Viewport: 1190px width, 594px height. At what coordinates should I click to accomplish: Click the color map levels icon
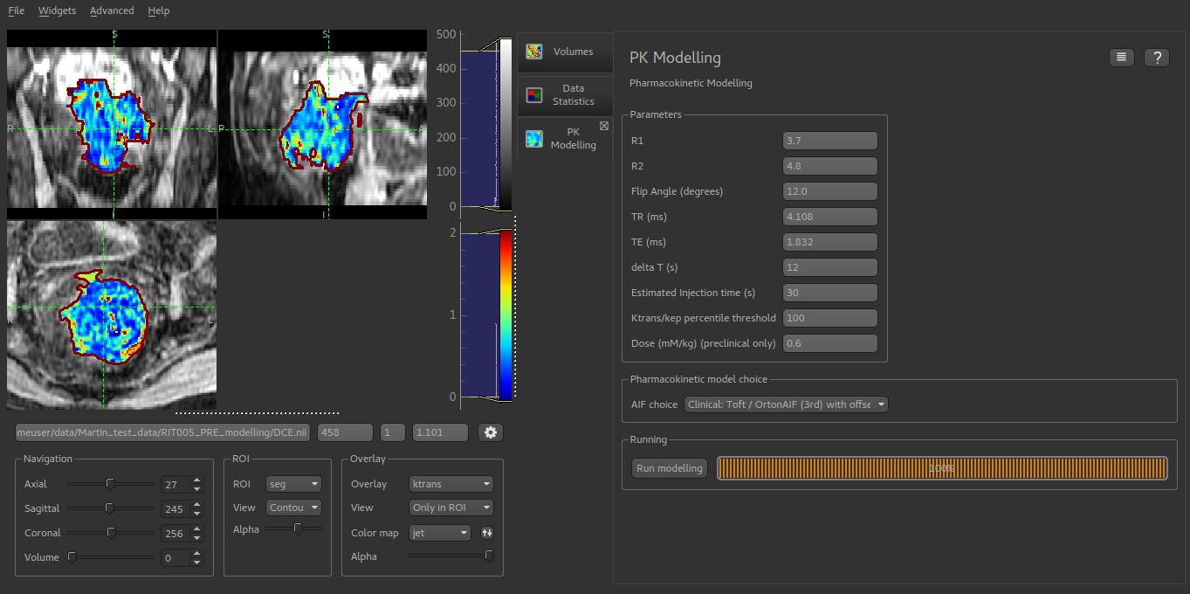point(487,532)
